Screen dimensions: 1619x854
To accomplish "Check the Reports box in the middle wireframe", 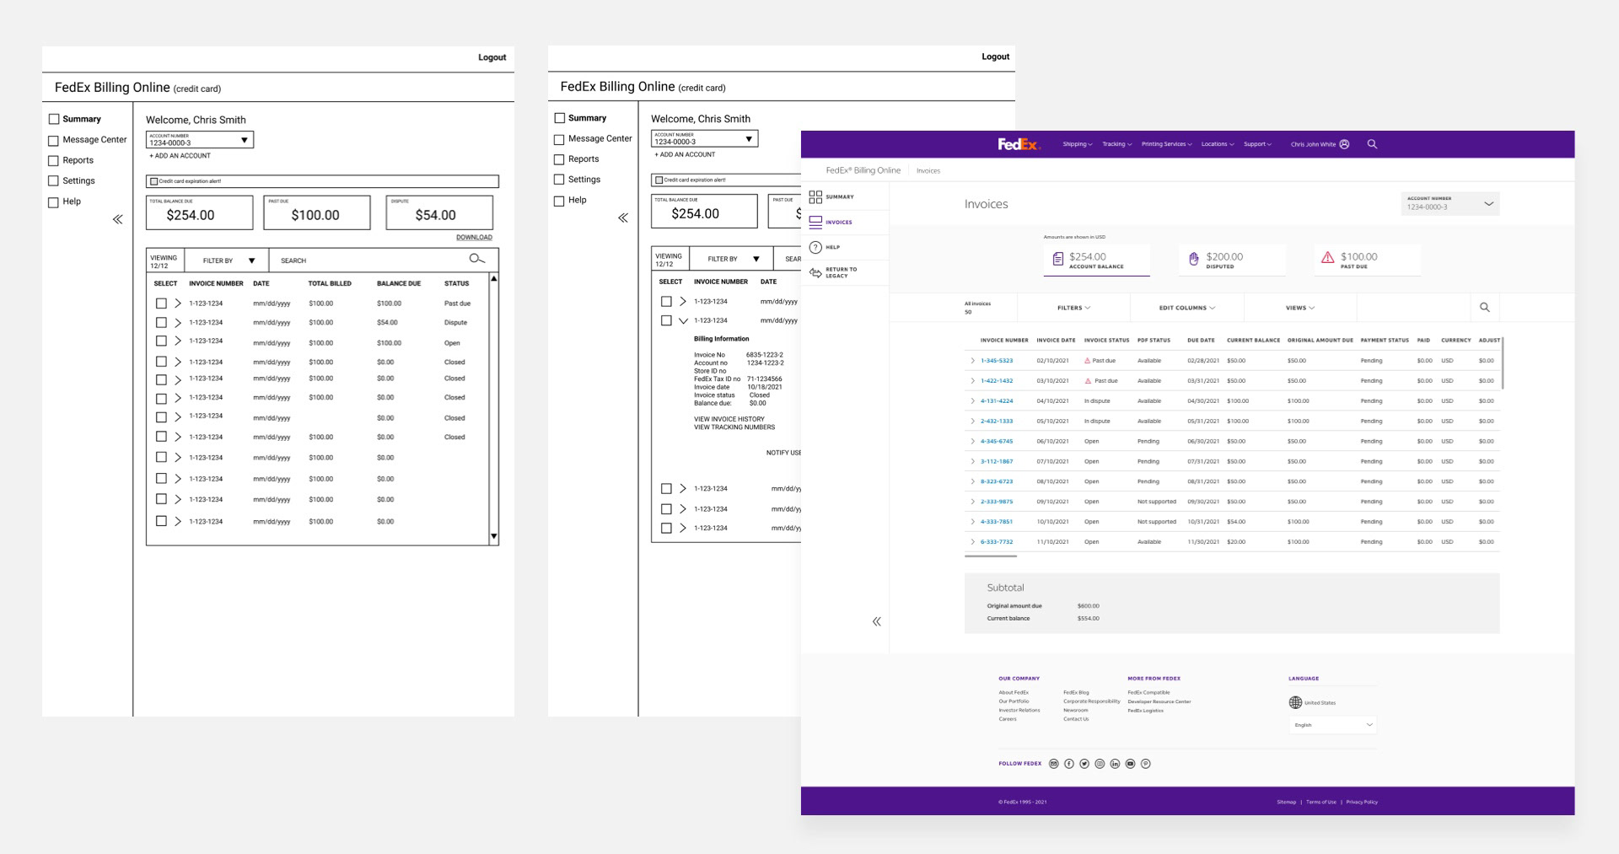I will pyautogui.click(x=559, y=159).
